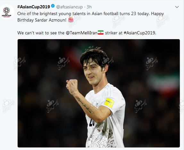The height and width of the screenshot is (150, 184).
Task: Click the "Birthday Sardar Azmoun!" text
Action: coord(42,20)
